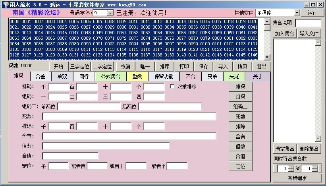Click the 三字定位 button
The image size is (326, 186).
[80, 66]
